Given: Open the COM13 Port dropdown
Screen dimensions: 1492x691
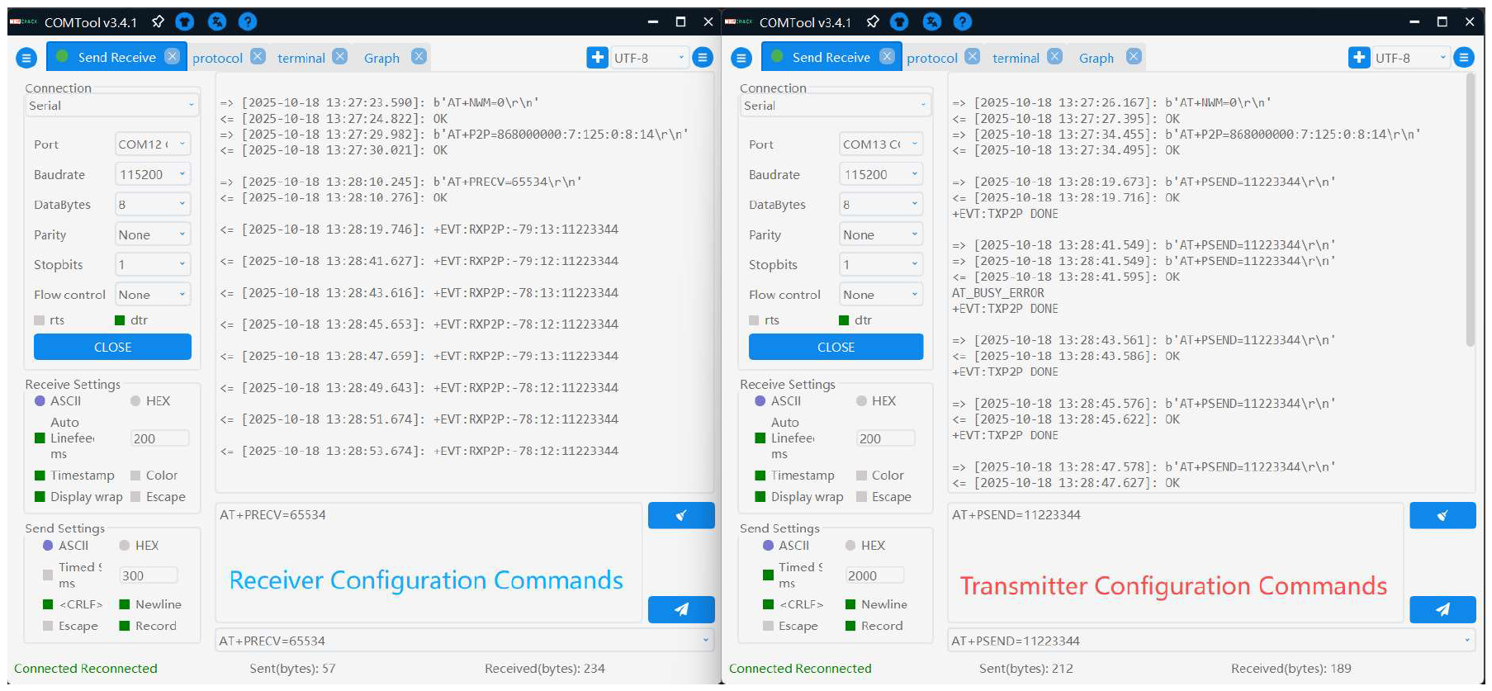Looking at the screenshot, I should point(881,144).
